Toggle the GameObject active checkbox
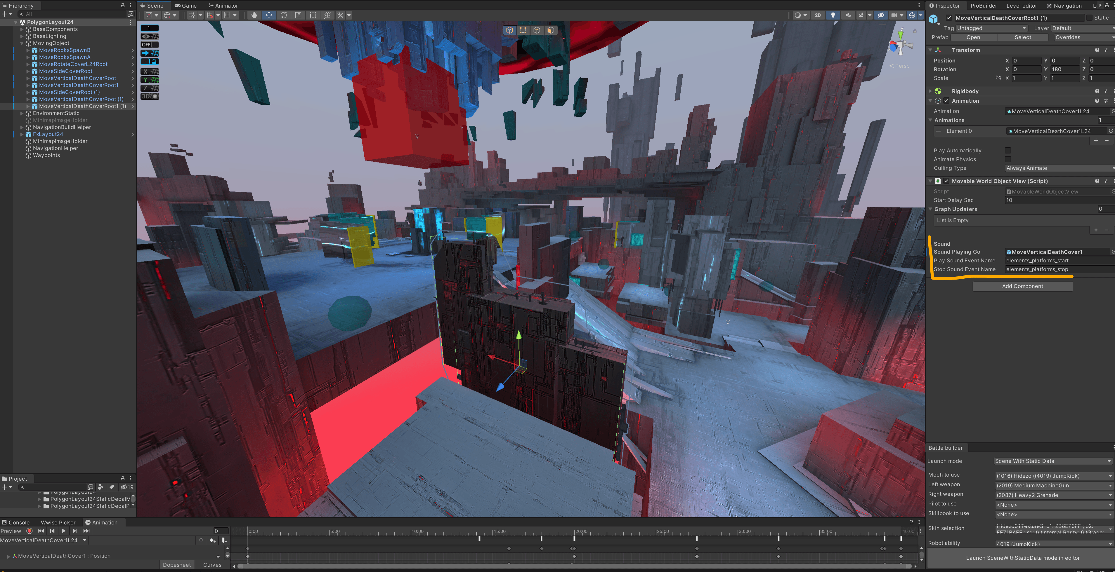Image resolution: width=1115 pixels, height=572 pixels. (x=949, y=18)
